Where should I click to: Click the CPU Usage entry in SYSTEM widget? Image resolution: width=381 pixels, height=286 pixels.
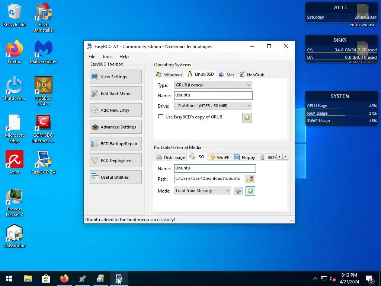coord(342,106)
